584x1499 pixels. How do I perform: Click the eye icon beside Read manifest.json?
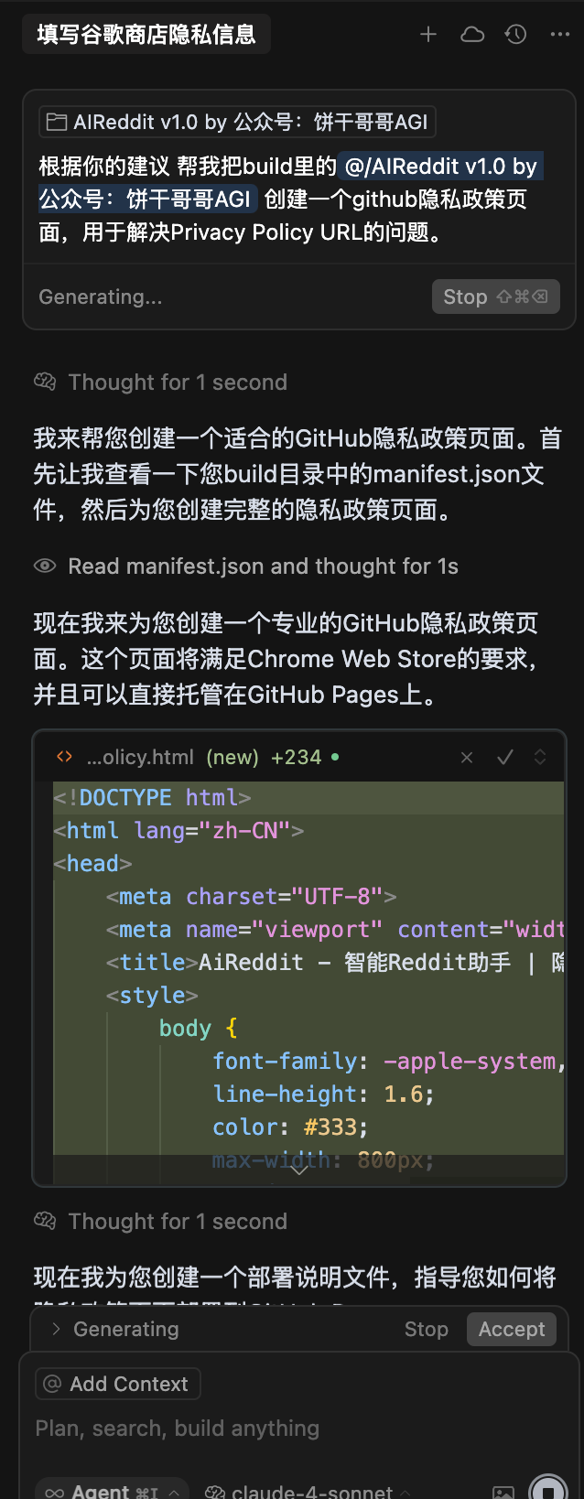pyautogui.click(x=45, y=566)
